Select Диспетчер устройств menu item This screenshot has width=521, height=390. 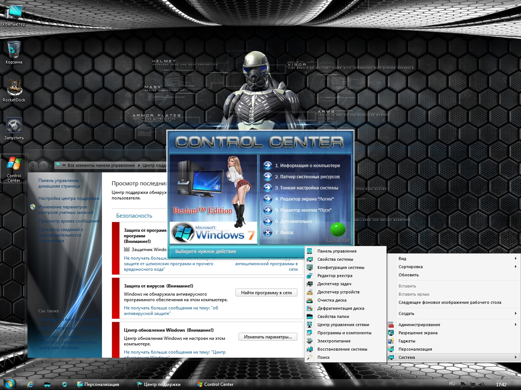[x=338, y=292]
